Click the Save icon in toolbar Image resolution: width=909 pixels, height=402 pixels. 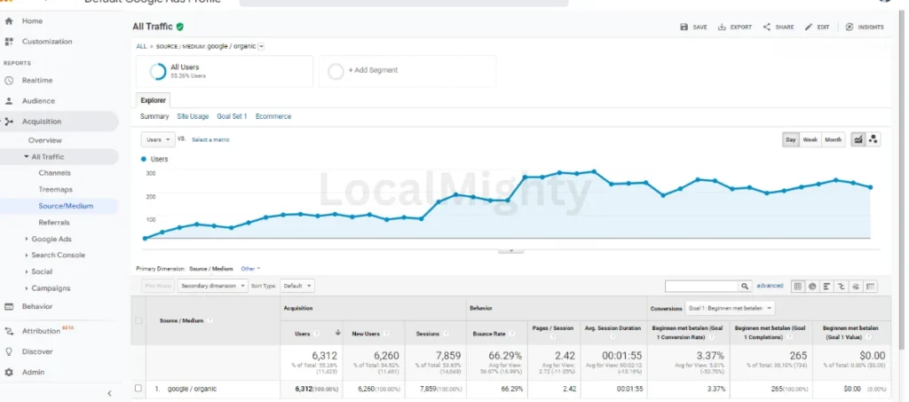click(684, 28)
